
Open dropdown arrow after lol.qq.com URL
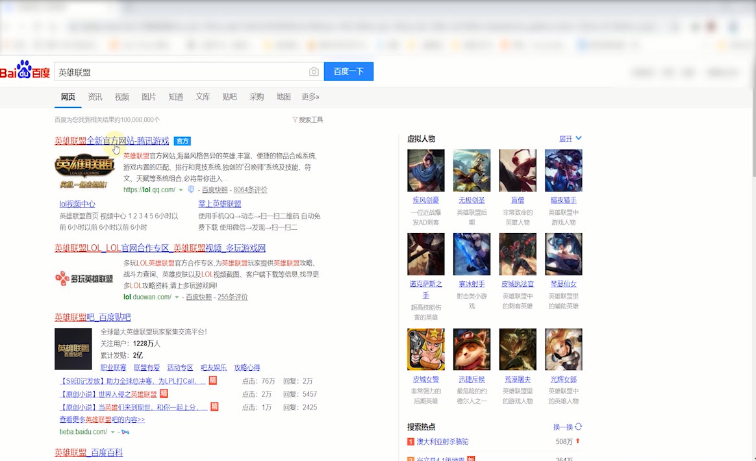click(181, 190)
